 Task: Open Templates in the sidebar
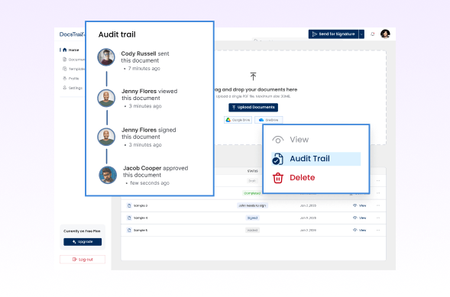(74, 69)
